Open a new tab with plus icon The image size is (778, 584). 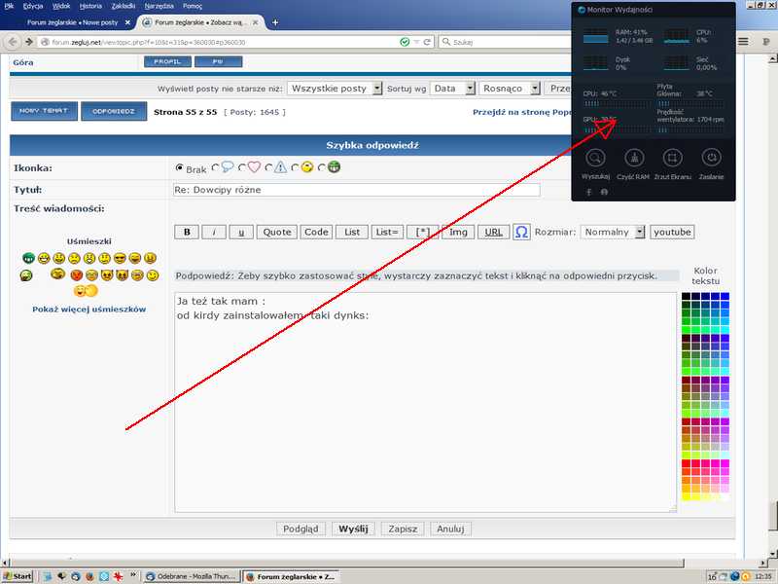[x=277, y=20]
